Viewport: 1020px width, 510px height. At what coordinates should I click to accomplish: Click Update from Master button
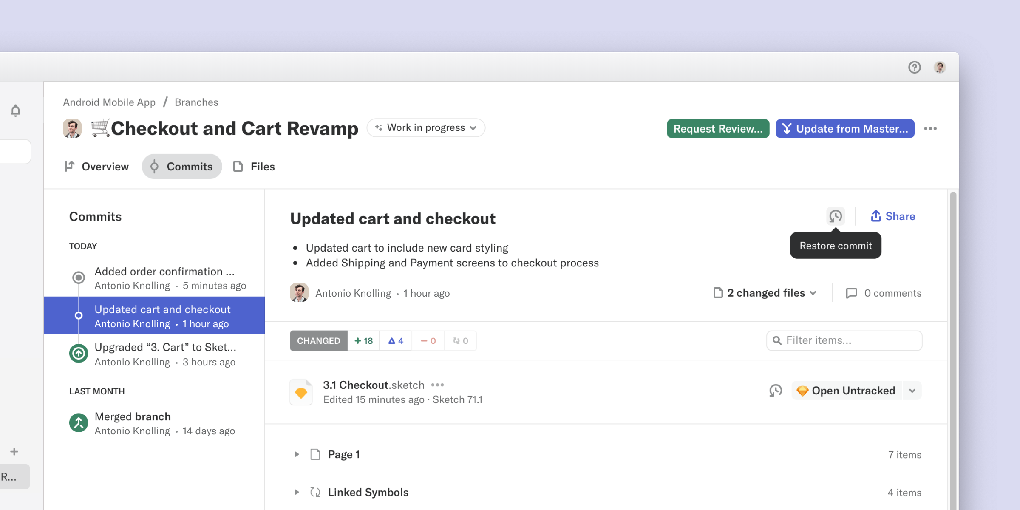[x=845, y=129]
